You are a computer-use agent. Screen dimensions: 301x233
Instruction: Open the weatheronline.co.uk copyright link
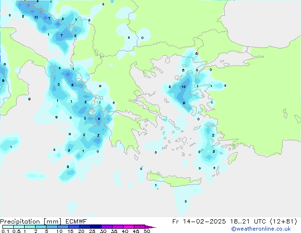(x=261, y=229)
